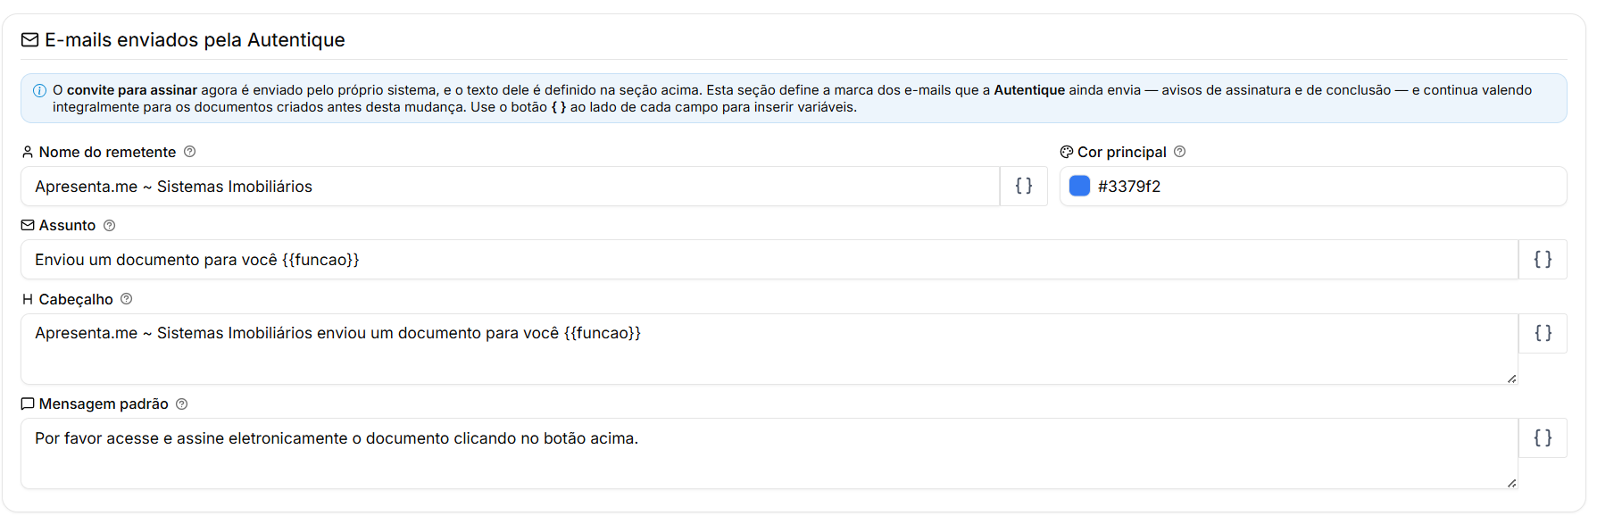
Task: Click into the Assunto subject input
Action: (x=769, y=260)
